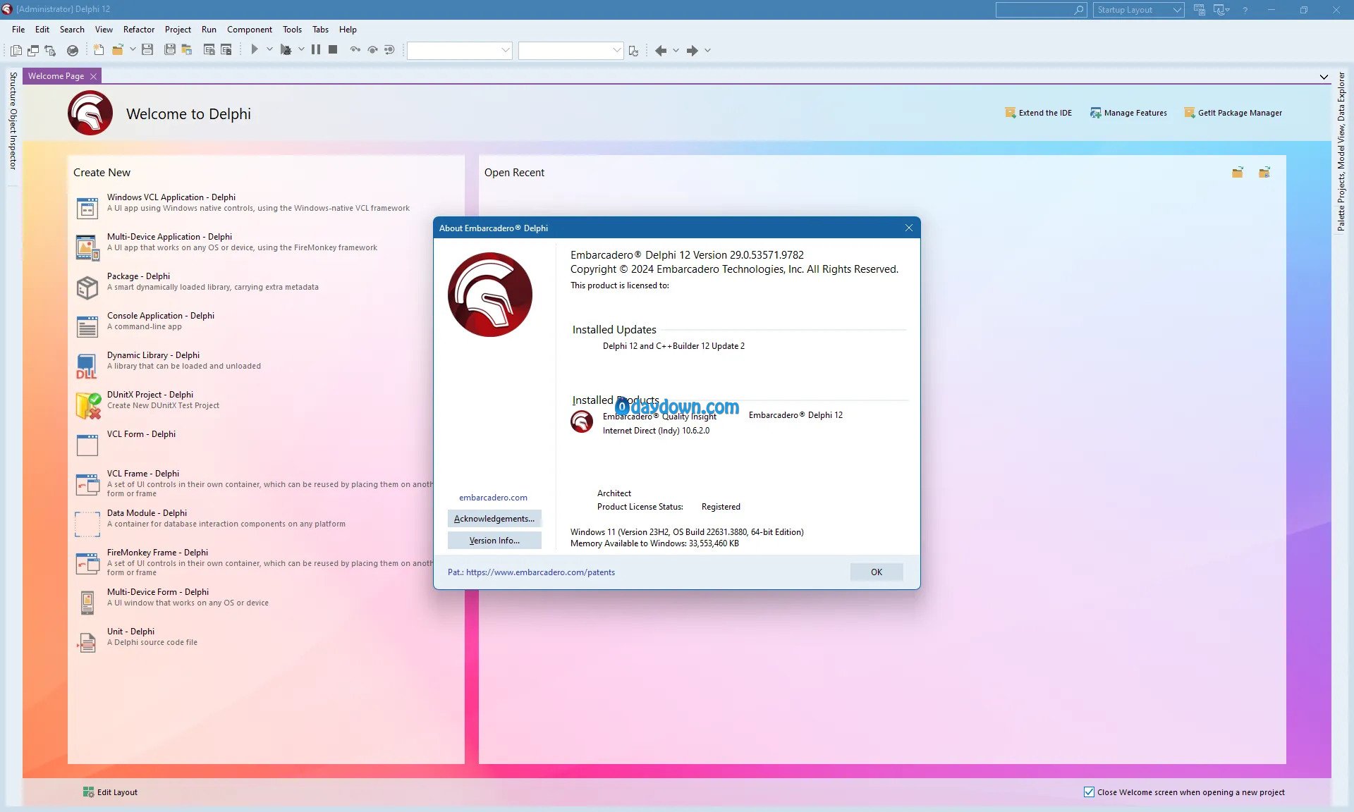Click the Run play-arrow toolbar icon
Viewport: 1354px width, 812px height.
pos(255,50)
